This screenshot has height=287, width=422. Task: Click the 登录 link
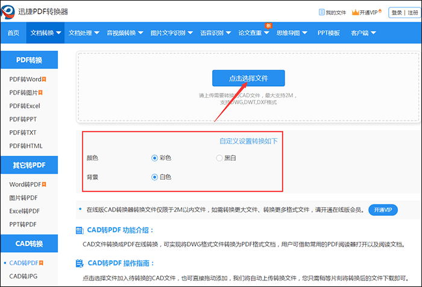tap(397, 13)
